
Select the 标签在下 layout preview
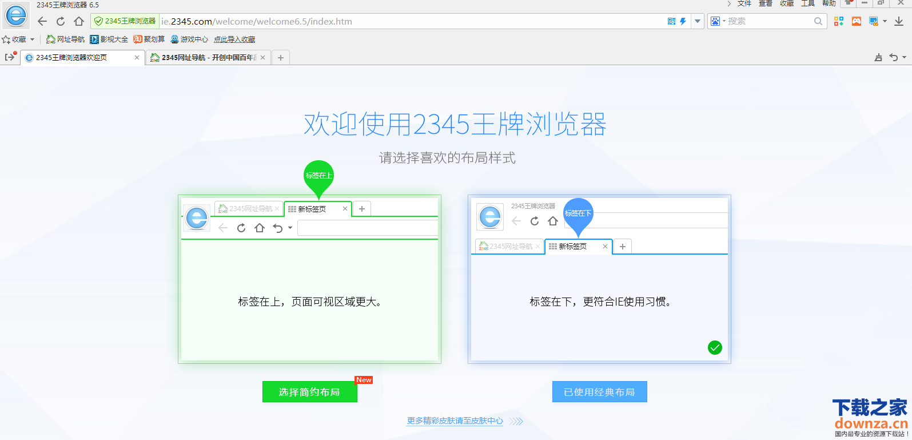click(x=599, y=279)
